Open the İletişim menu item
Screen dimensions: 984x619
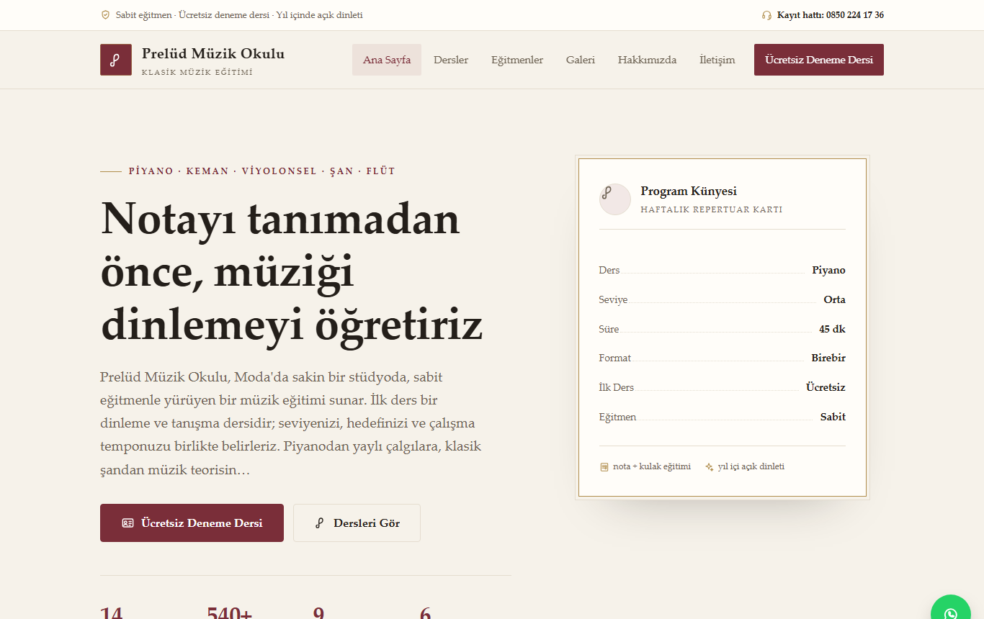717,60
